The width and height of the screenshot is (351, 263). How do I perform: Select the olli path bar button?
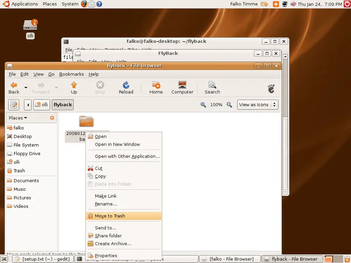point(42,105)
